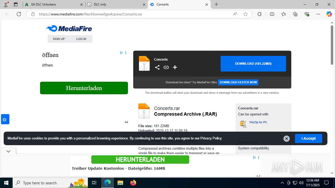
Task: Open the Privacy Policy link
Action: 211,138
